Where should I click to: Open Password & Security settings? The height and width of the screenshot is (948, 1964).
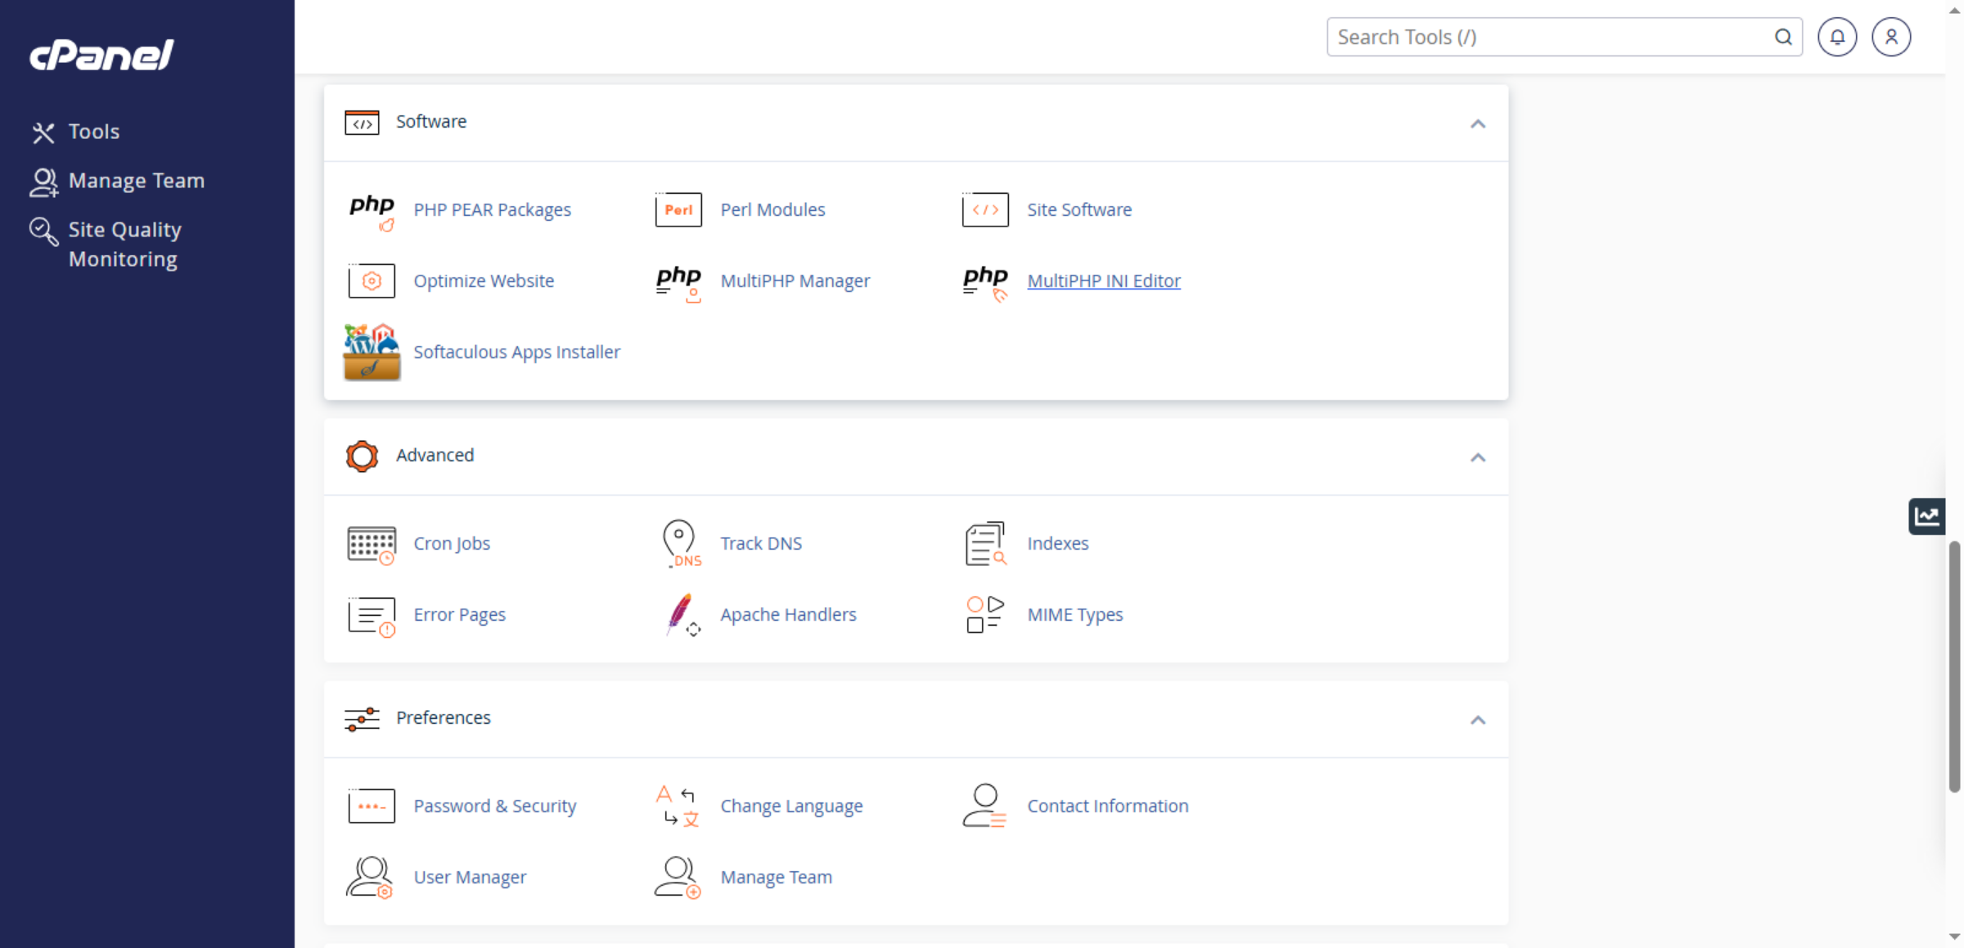pos(494,806)
